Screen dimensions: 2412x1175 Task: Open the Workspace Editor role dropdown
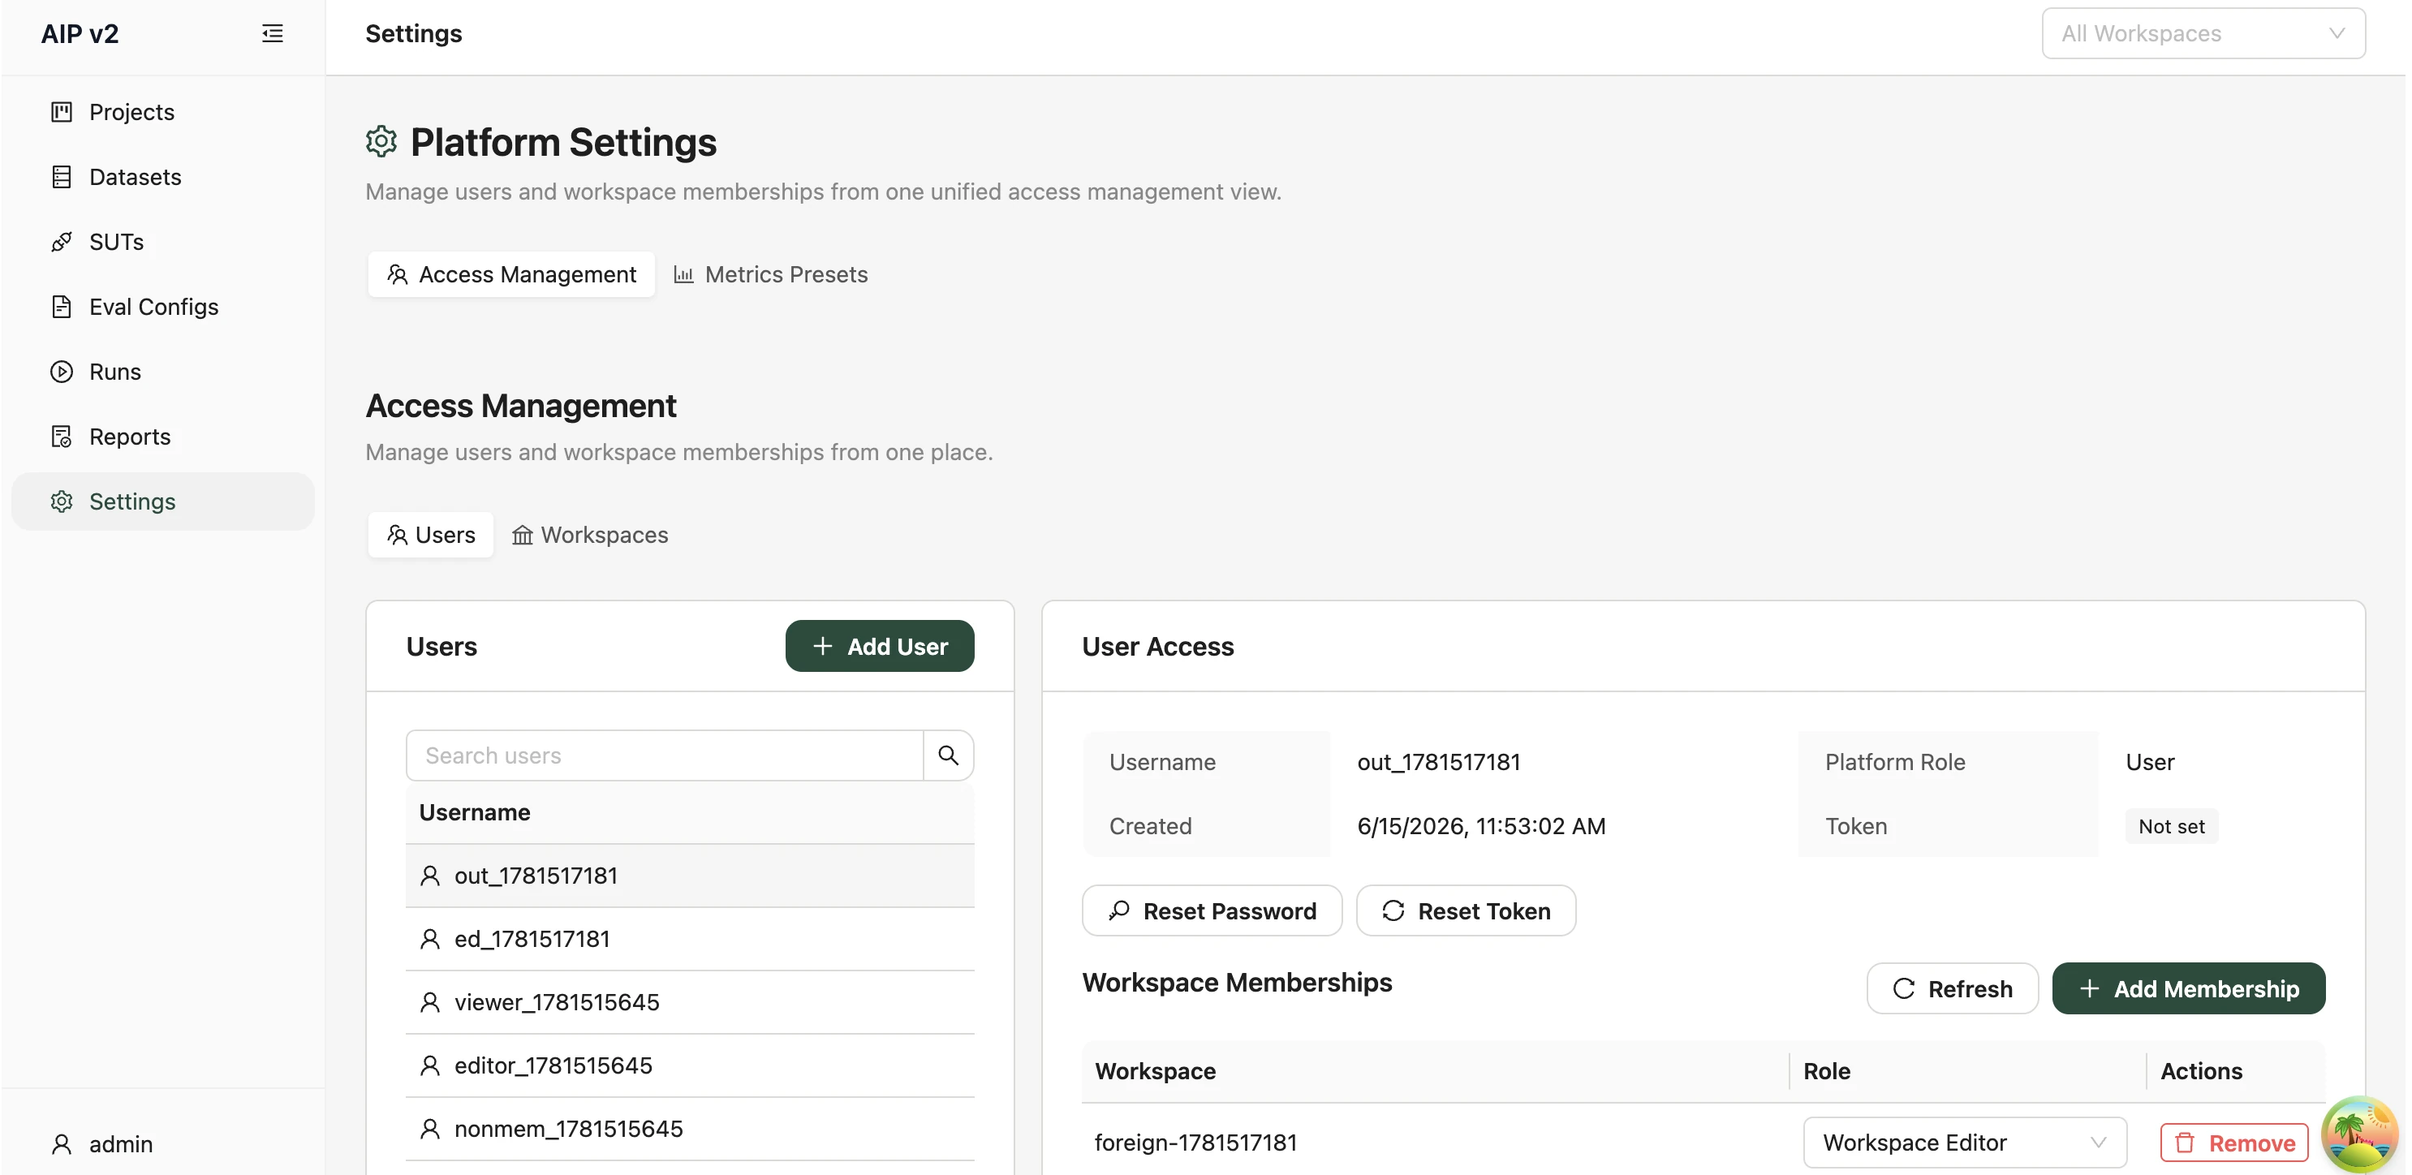(1965, 1143)
